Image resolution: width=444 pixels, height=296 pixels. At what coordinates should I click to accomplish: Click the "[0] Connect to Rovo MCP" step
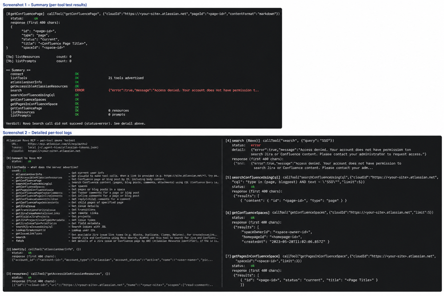24,158
